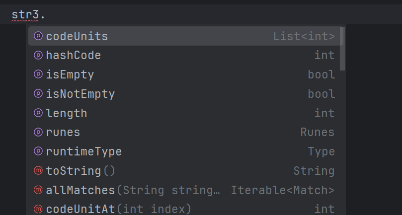Click the method icon next to allMatches
This screenshot has height=215, width=402.
click(38, 190)
